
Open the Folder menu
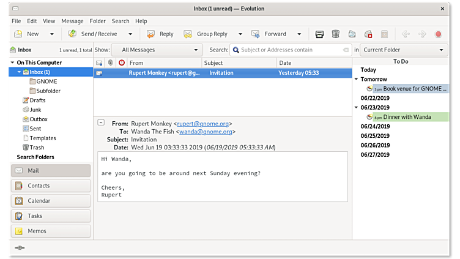pyautogui.click(x=97, y=21)
